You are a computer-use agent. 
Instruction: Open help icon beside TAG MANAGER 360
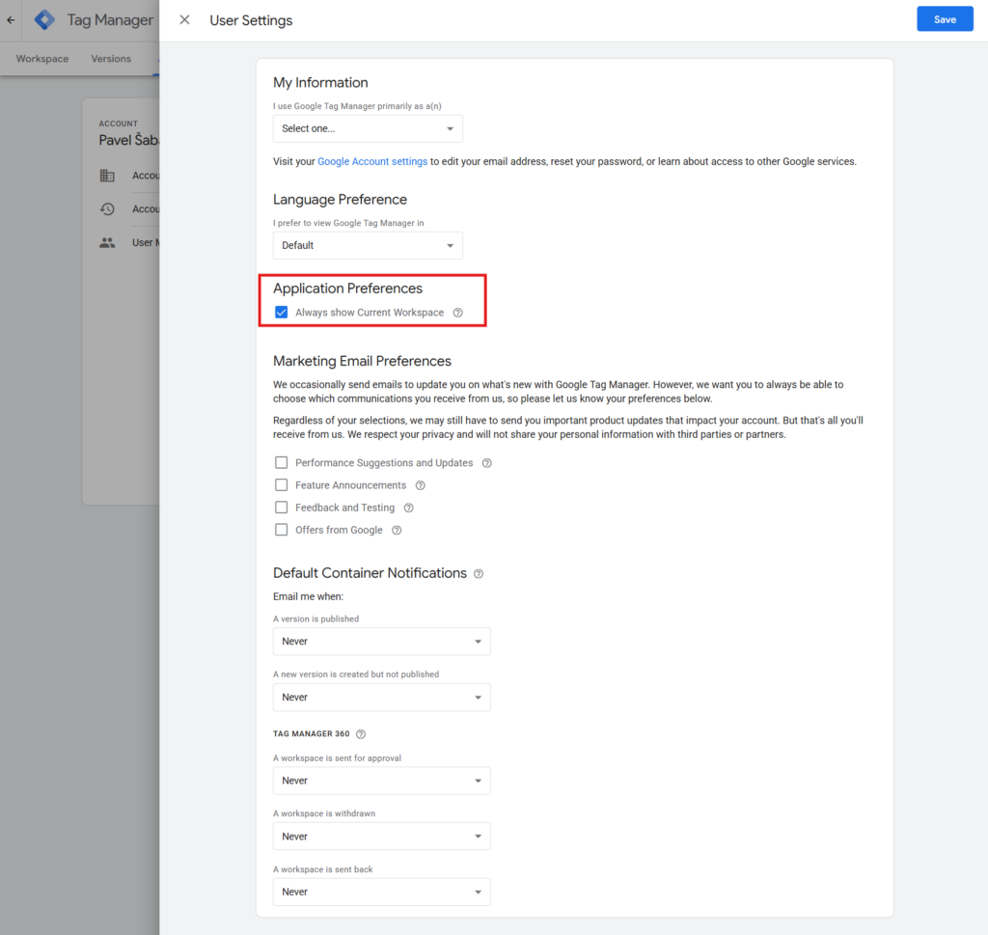(x=361, y=734)
